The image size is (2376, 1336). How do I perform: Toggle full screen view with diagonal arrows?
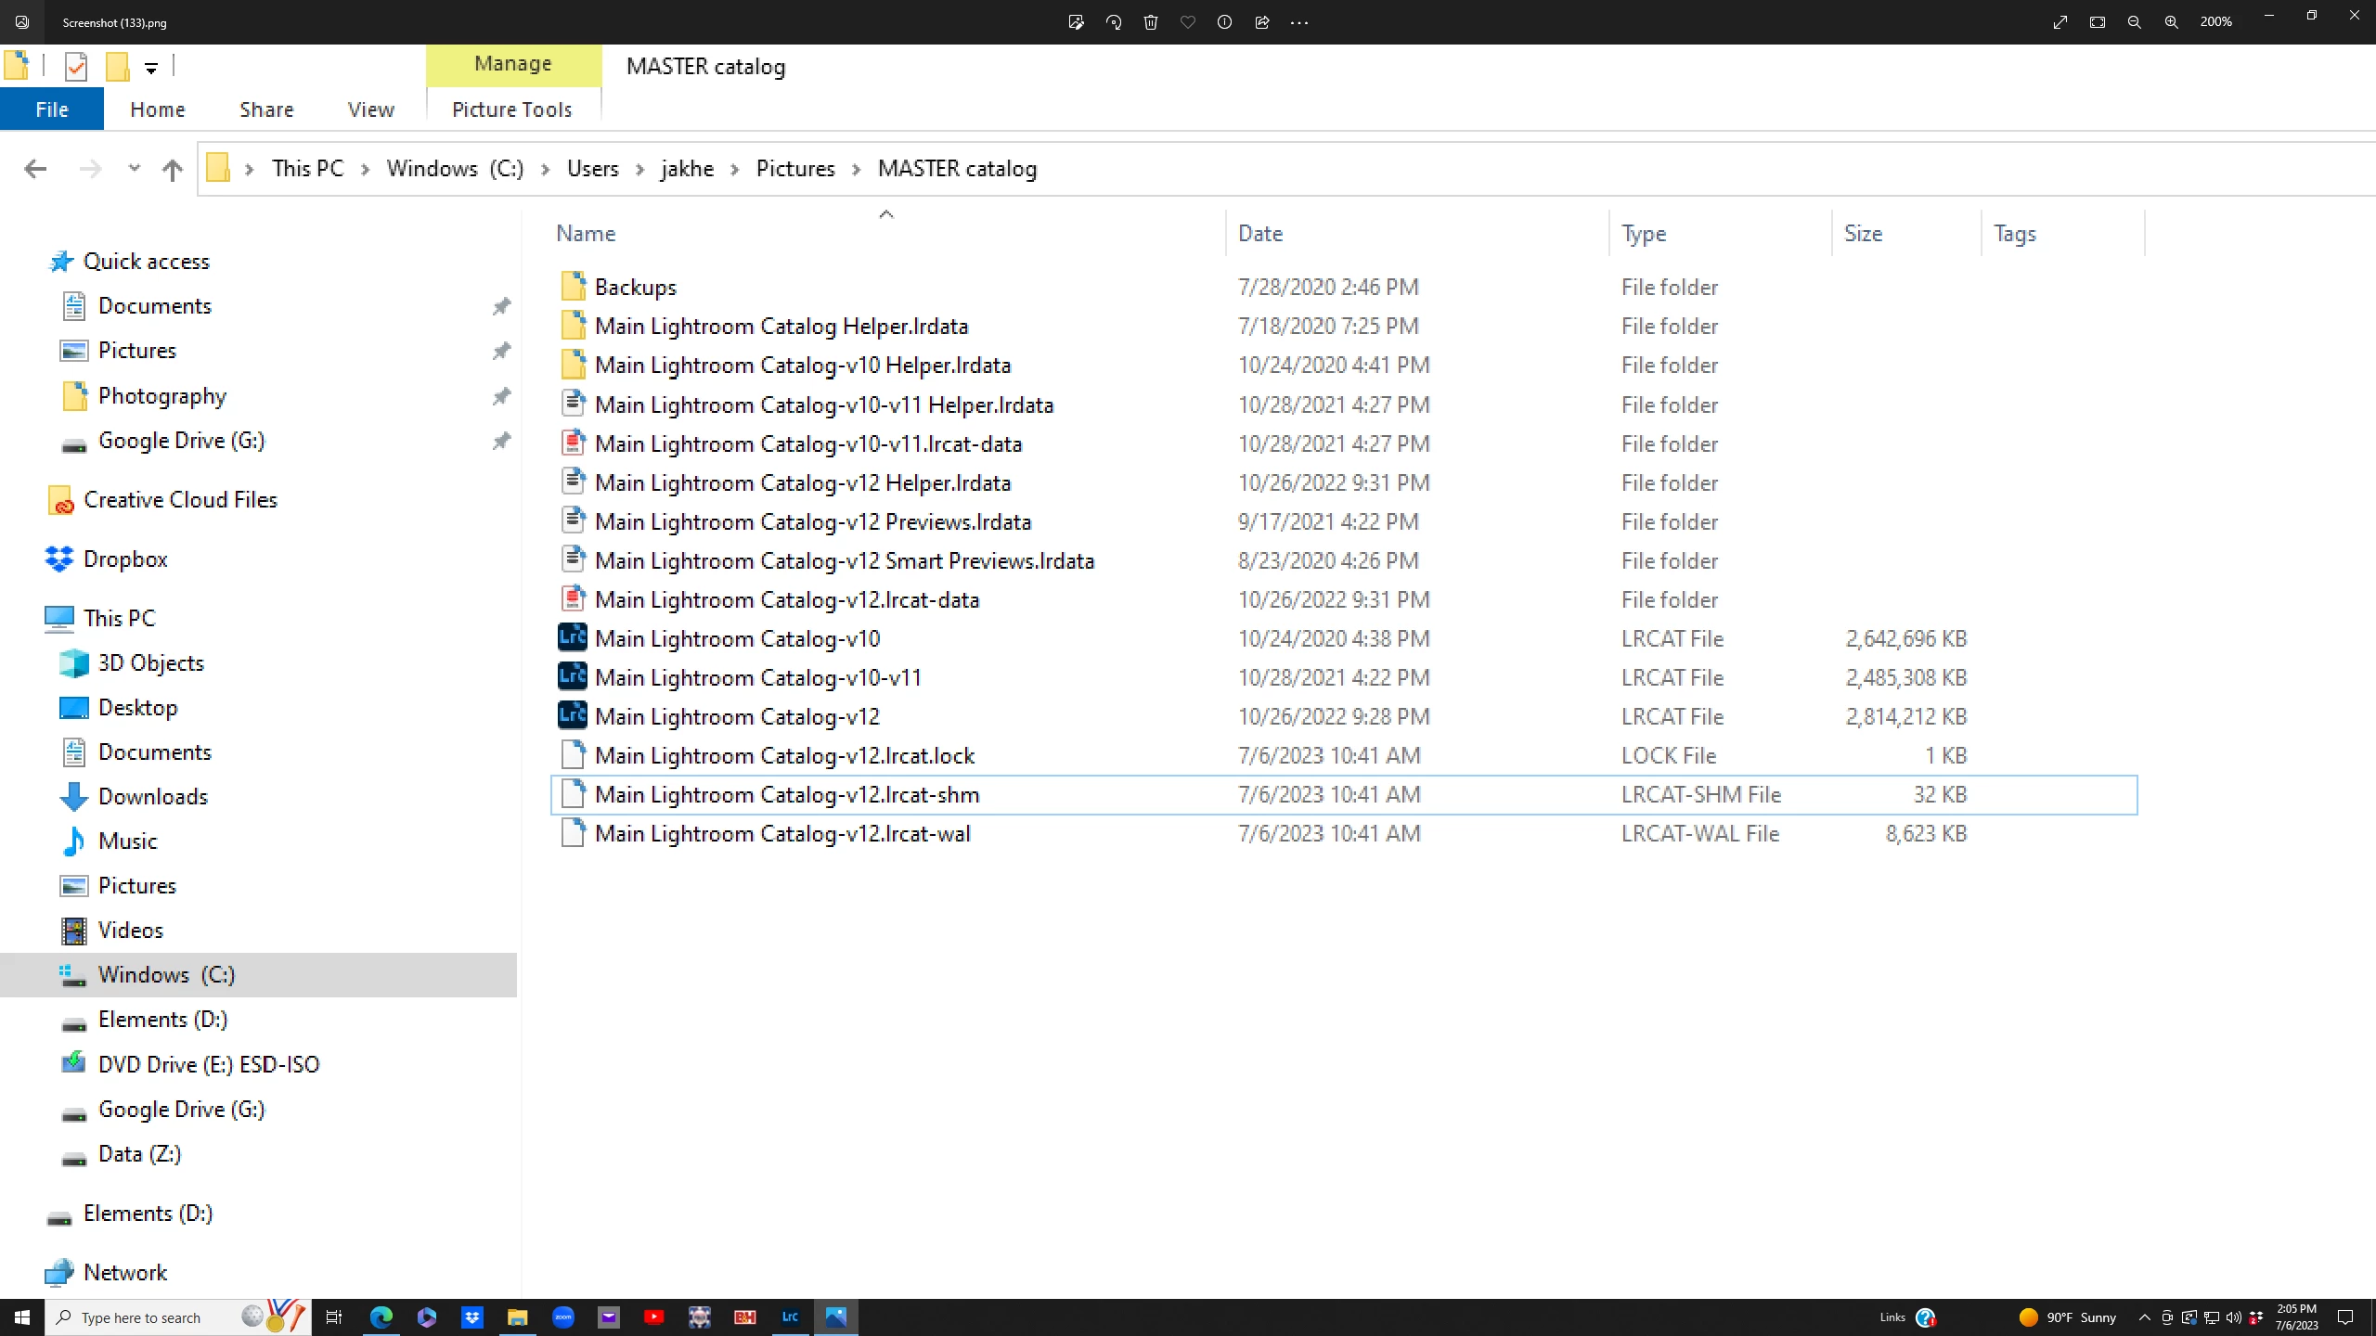pos(2060,22)
